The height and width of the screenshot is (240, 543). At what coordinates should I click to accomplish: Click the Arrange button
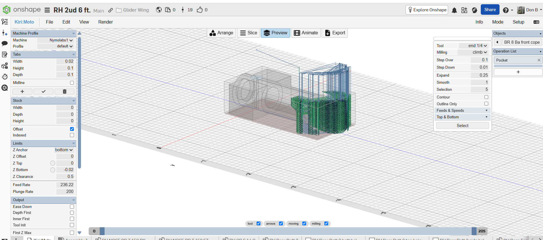pyautogui.click(x=221, y=33)
